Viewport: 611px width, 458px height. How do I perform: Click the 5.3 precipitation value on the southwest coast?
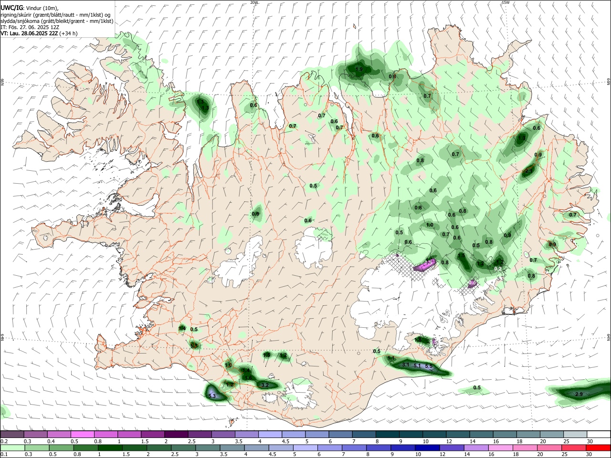[x=212, y=396]
